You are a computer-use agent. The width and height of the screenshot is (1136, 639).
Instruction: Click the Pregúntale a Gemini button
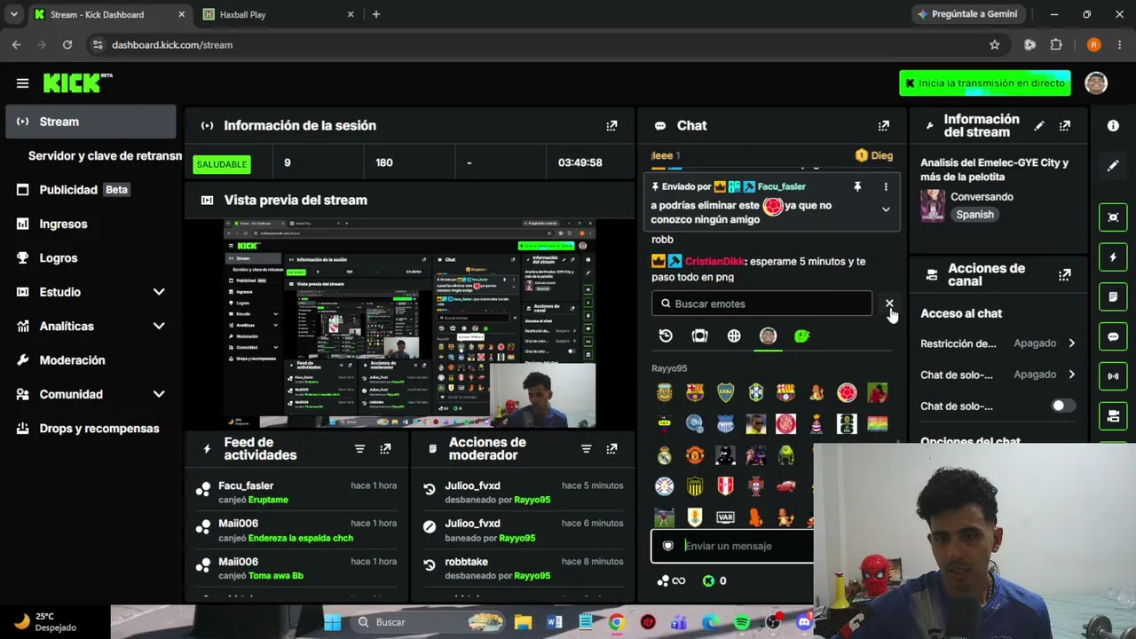click(967, 14)
